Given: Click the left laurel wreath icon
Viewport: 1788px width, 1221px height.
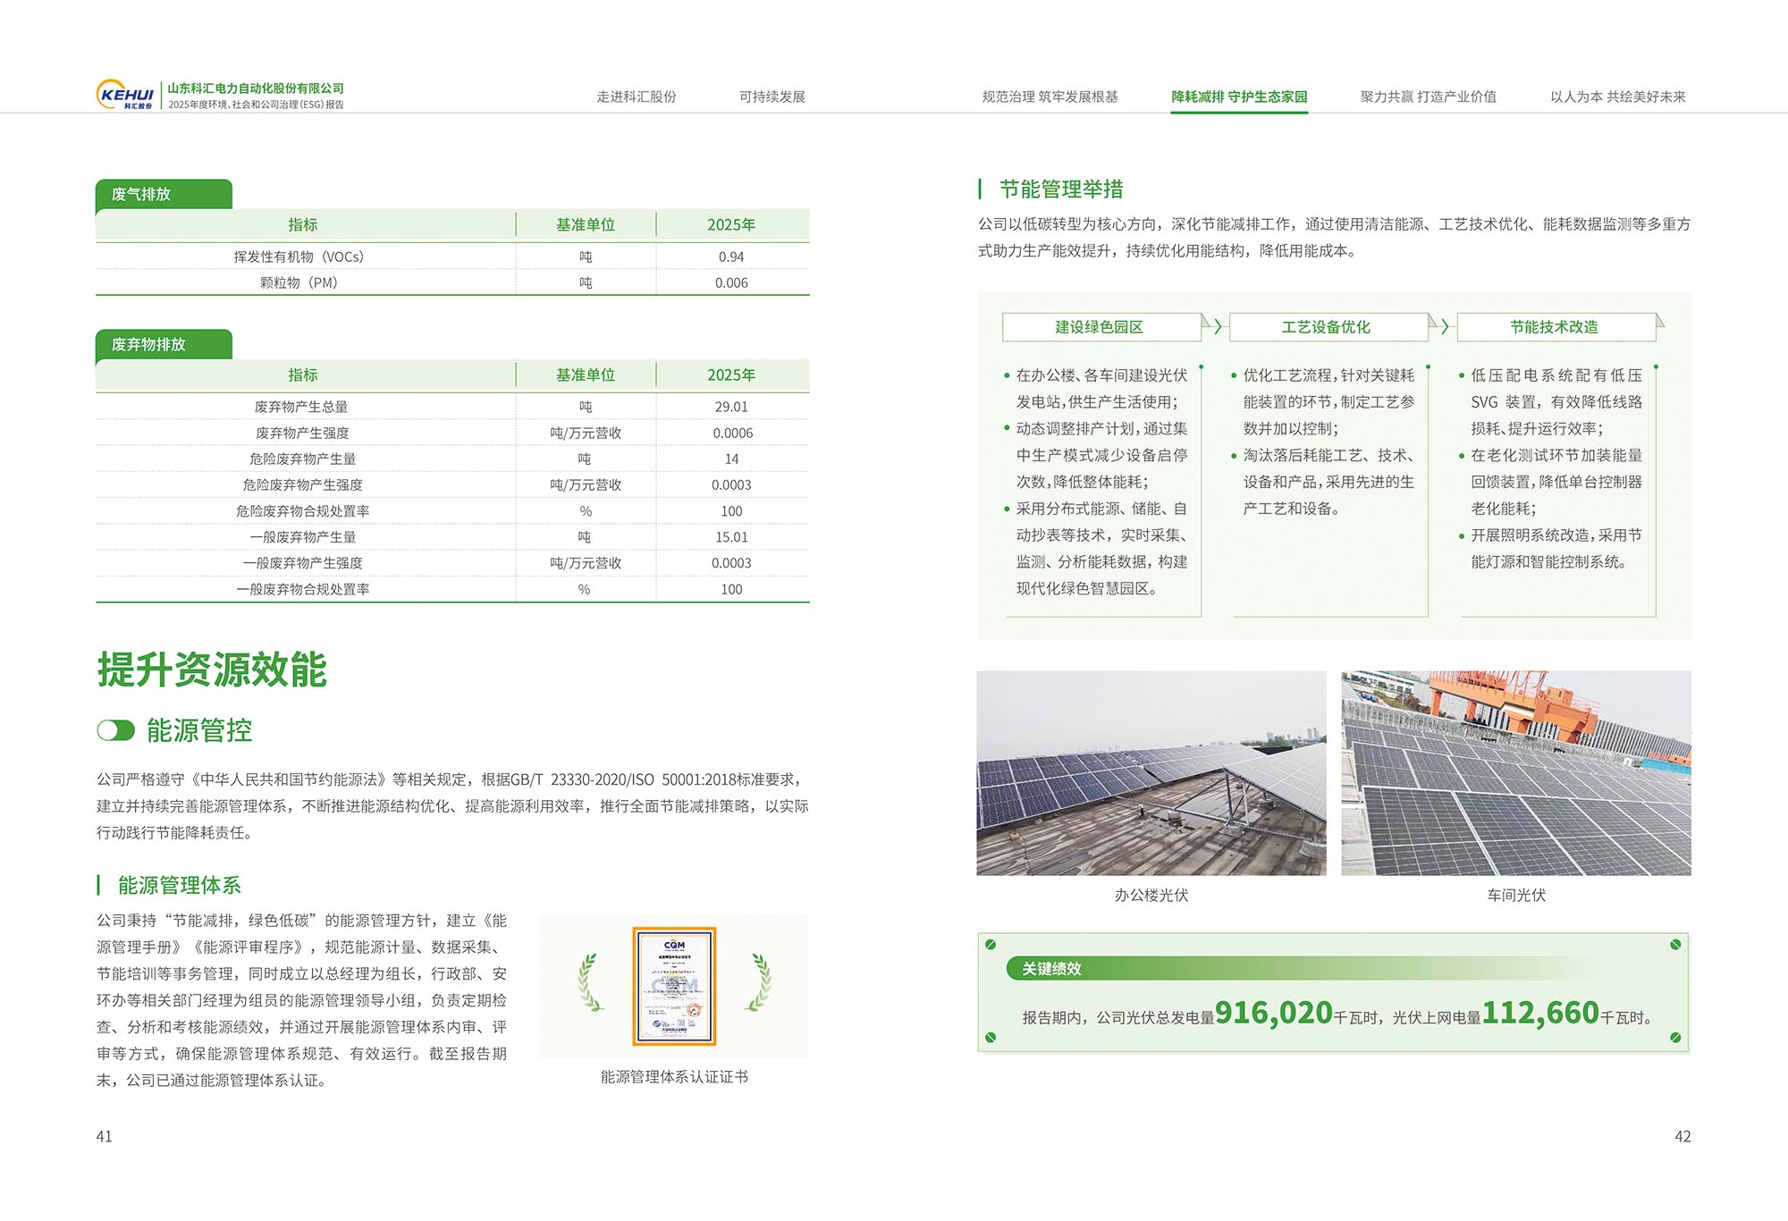Looking at the screenshot, I should pos(588,982).
